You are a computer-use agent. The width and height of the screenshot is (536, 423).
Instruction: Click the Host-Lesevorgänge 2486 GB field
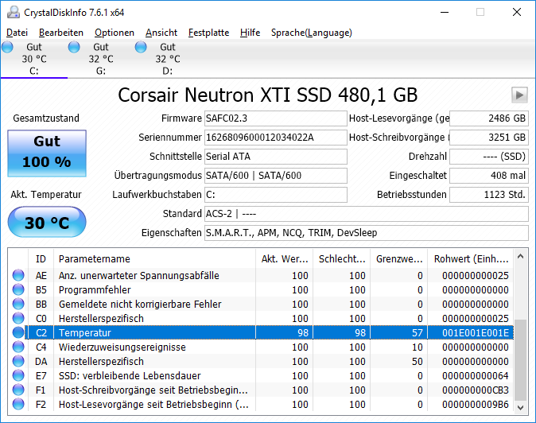(489, 118)
